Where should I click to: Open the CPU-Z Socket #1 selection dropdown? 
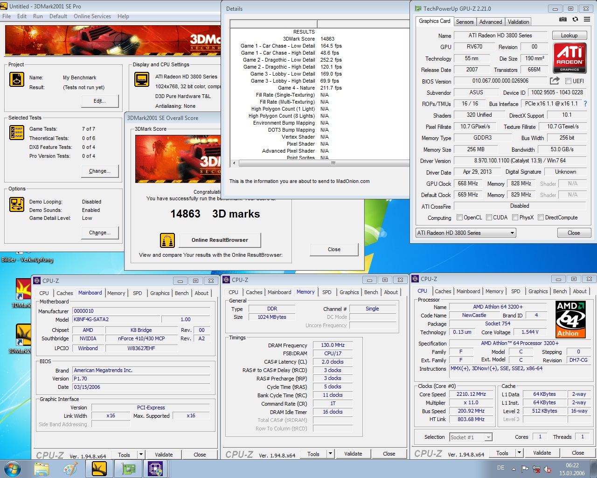[x=471, y=437]
